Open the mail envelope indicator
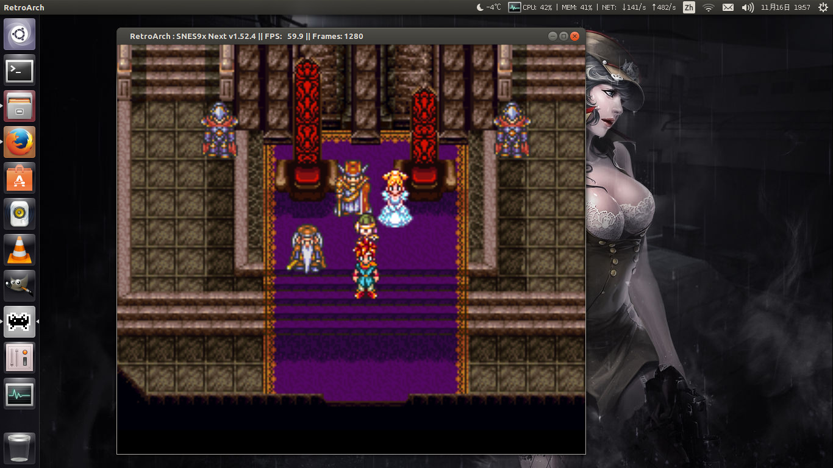Viewport: 833px width, 468px height. coord(728,7)
